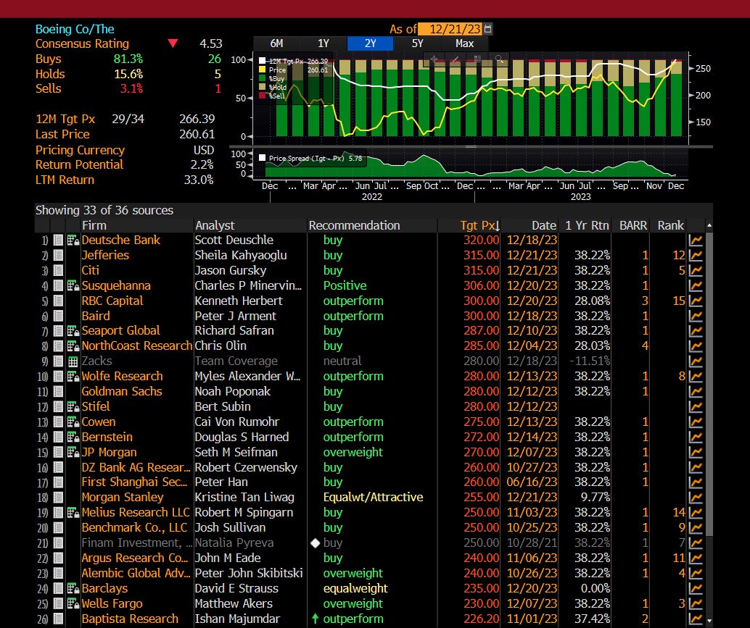Open the Baptista Research firm link

point(130,619)
